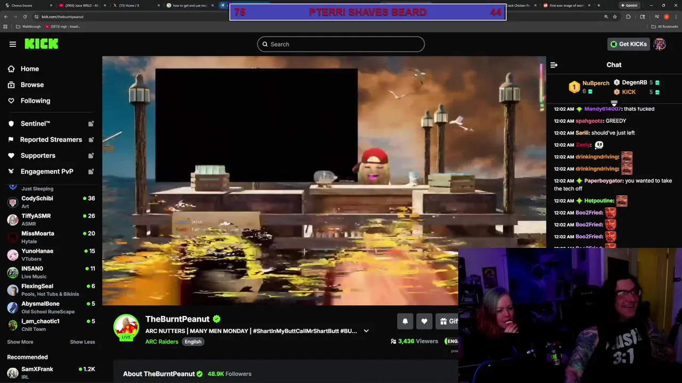Open the Walkthrough bookmarks folder
Viewport: 682px width, 383px height.
[x=28, y=27]
